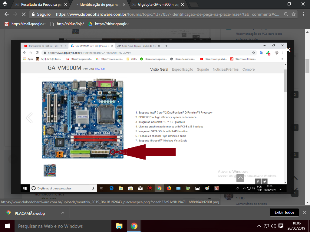This screenshot has width=310, height=232.
Task: Open network settings from system tray
Action: click(266, 226)
